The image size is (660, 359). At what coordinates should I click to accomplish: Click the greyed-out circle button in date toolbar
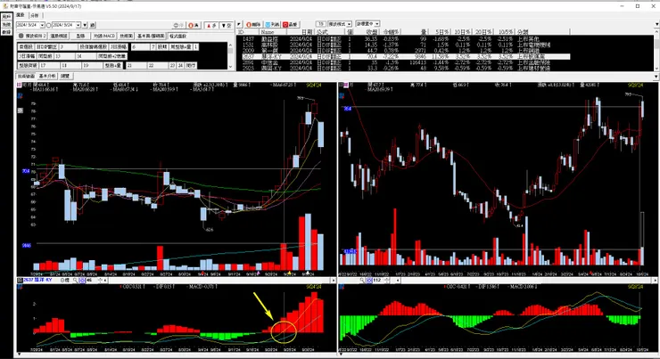tap(178, 25)
